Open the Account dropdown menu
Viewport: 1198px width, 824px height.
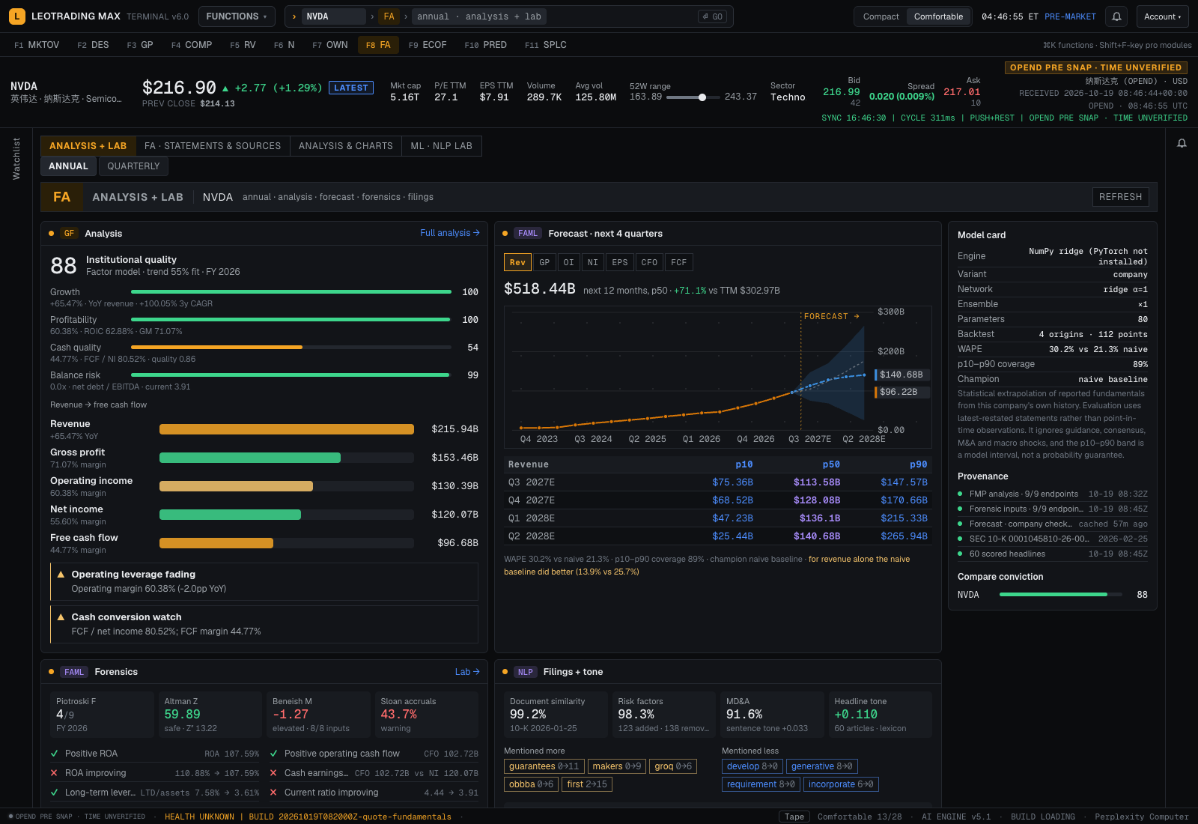1162,16
